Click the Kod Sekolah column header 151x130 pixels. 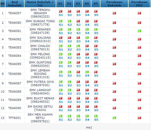click(x=15, y=4)
